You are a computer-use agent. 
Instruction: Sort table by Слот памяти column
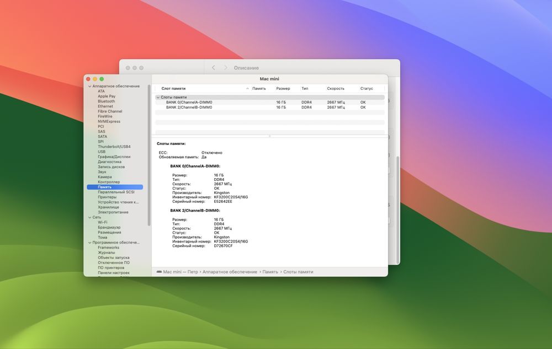[x=173, y=89]
